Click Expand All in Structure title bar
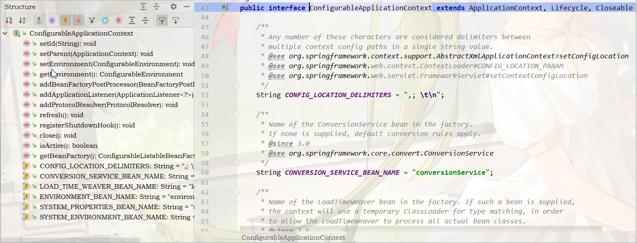This screenshot has width=637, height=243. click(x=143, y=7)
